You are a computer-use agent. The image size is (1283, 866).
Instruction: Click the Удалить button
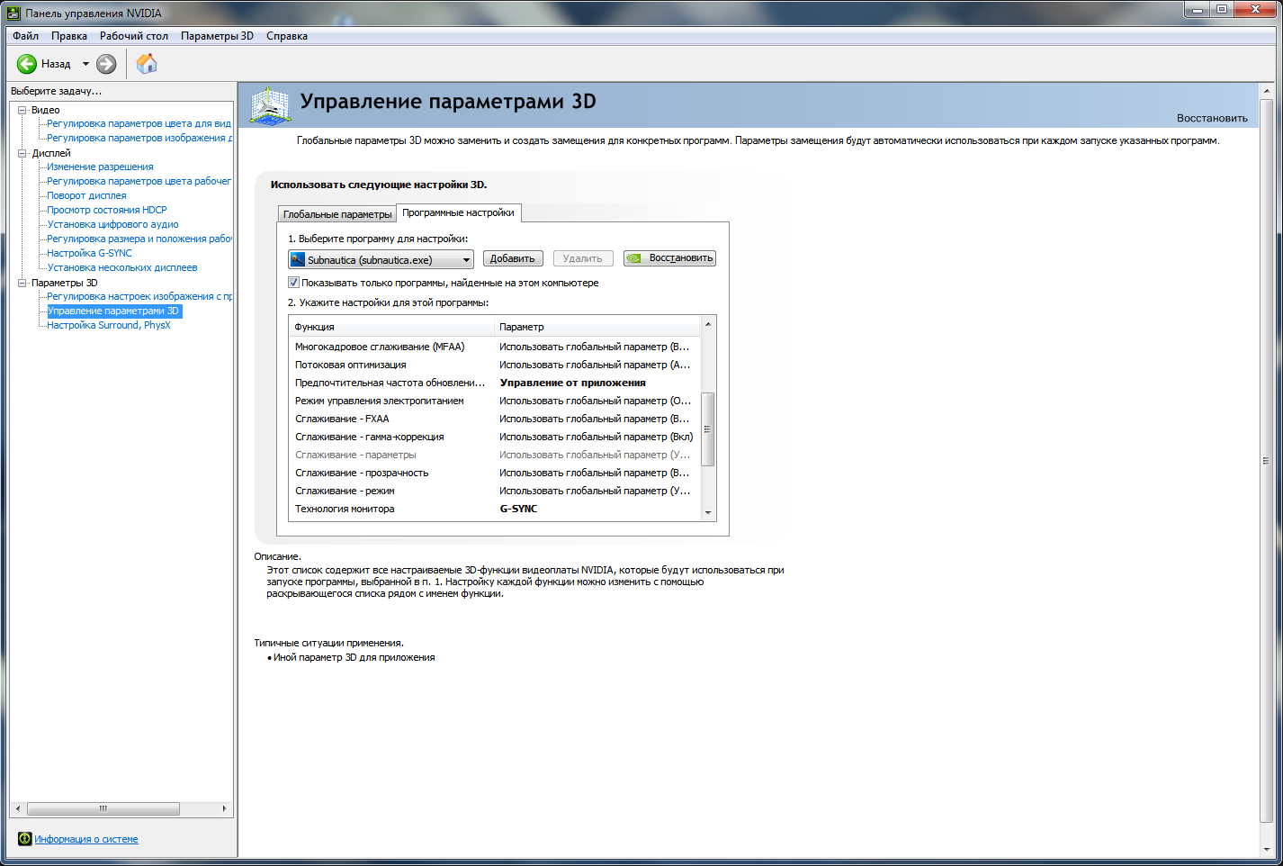(x=583, y=258)
